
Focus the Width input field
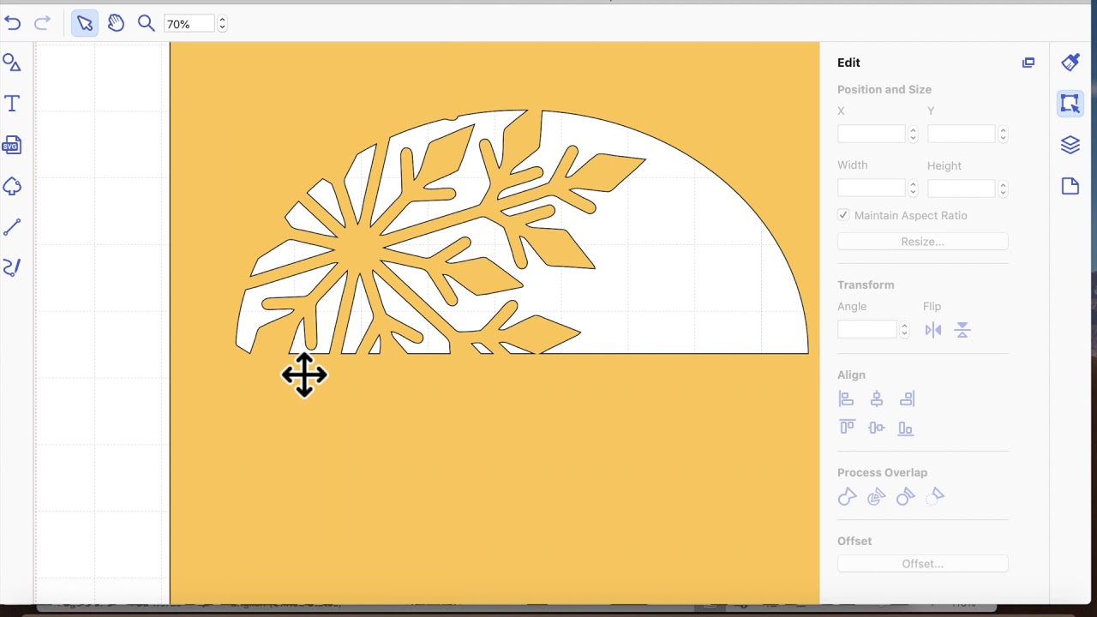point(872,189)
